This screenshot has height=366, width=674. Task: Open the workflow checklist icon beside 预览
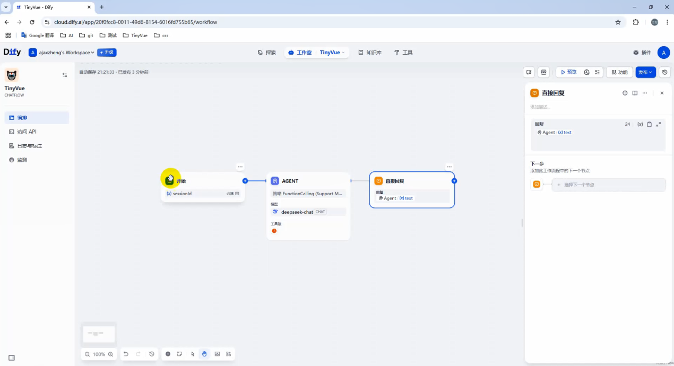pyautogui.click(x=598, y=72)
